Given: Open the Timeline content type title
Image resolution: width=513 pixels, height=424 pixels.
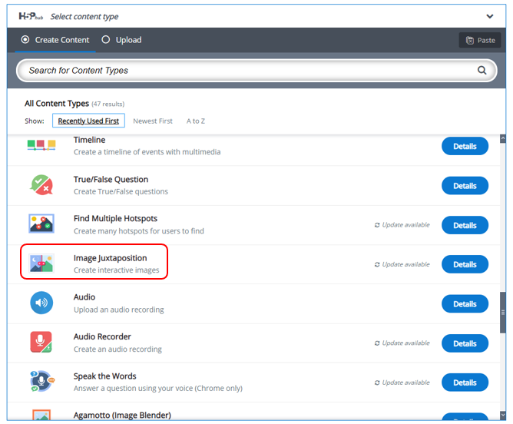Looking at the screenshot, I should point(89,140).
